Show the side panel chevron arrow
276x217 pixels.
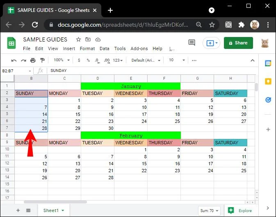coord(268,208)
